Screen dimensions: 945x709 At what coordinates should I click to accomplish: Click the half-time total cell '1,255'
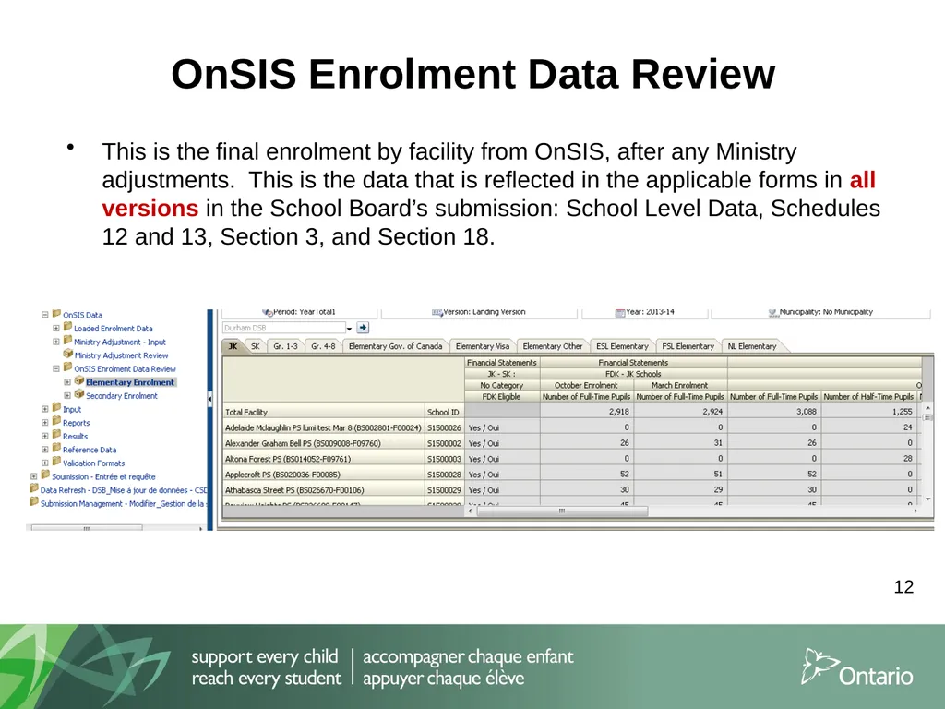(869, 411)
